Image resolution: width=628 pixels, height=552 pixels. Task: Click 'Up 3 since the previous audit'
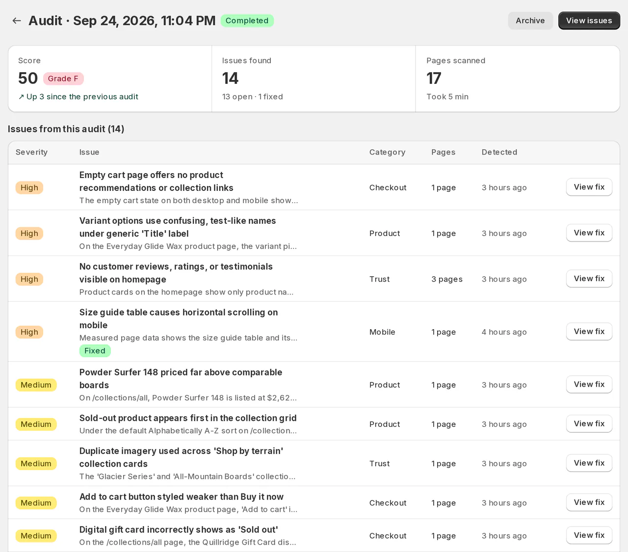click(x=78, y=97)
